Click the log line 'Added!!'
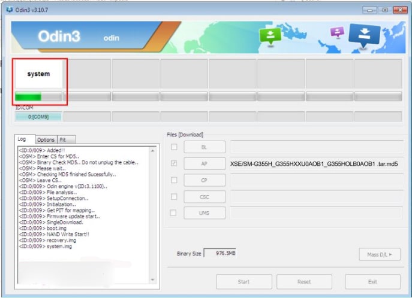412x298 pixels. (42, 150)
